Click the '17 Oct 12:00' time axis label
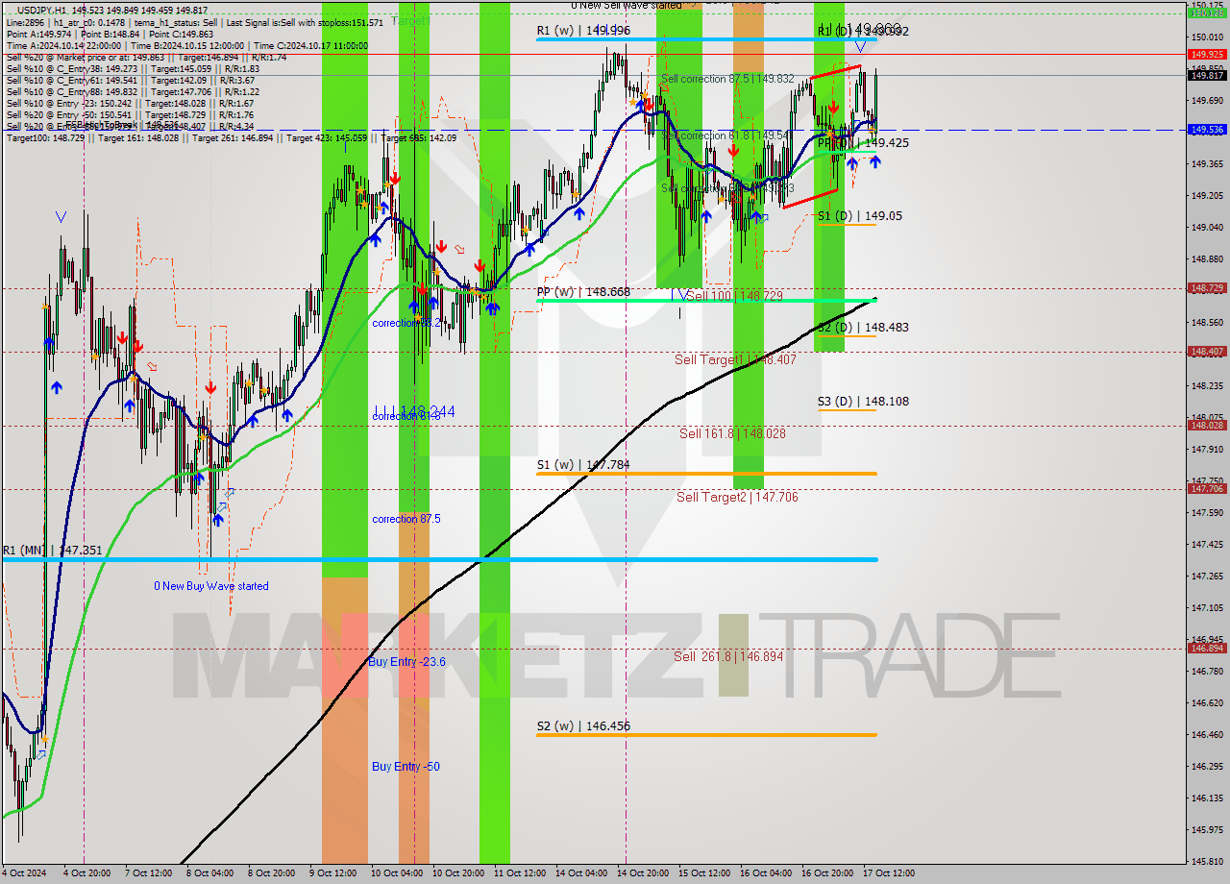1230x884 pixels. [x=889, y=873]
